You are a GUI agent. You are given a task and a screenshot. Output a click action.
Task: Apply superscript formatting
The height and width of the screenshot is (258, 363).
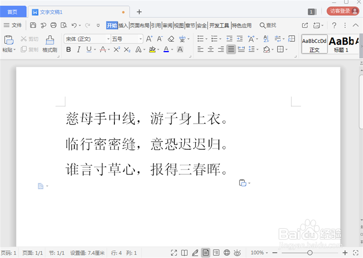coord(117,49)
